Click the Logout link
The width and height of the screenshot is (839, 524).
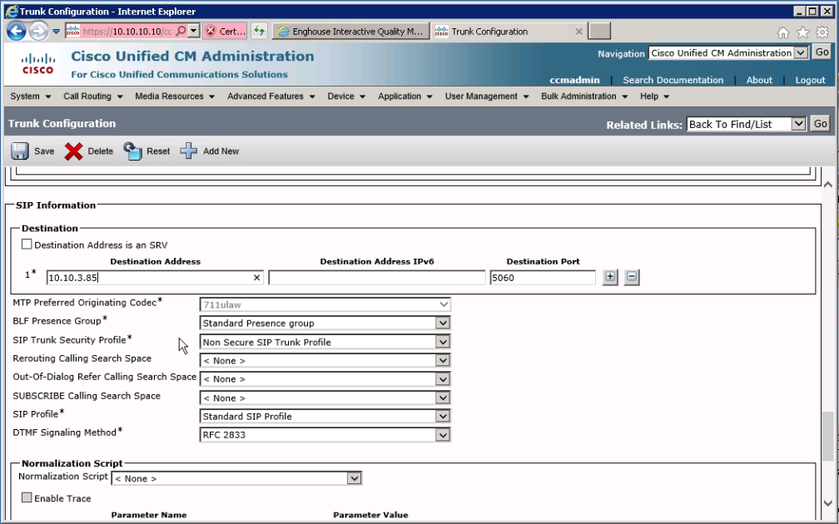[x=810, y=80]
